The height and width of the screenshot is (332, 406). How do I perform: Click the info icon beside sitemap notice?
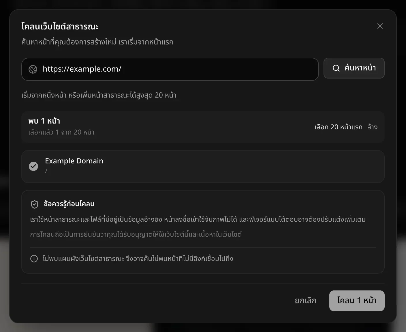pos(34,259)
